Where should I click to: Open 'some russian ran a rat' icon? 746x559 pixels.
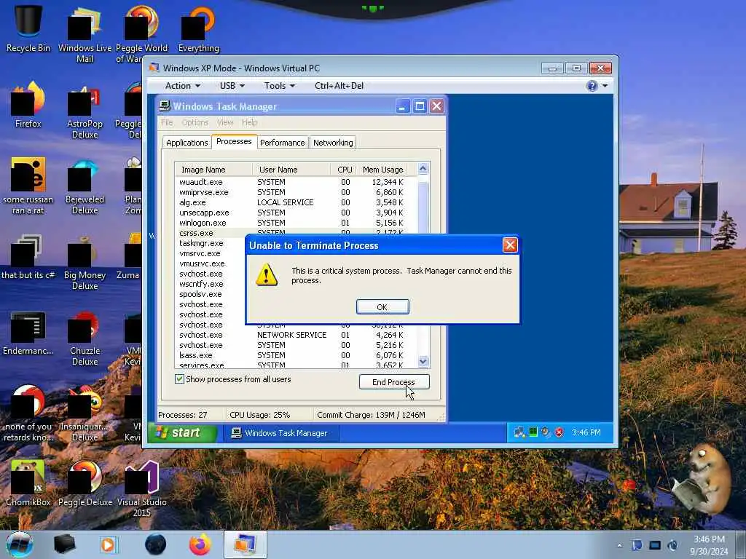[28, 186]
